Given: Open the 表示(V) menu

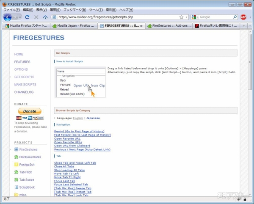Looking at the screenshot, I should pyautogui.click(x=41, y=10).
